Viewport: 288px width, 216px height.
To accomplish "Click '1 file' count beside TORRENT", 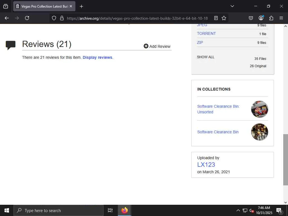I will click(263, 34).
